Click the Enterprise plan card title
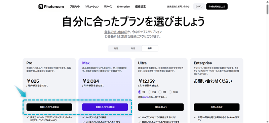The height and width of the screenshot is (123, 269). [x=203, y=63]
